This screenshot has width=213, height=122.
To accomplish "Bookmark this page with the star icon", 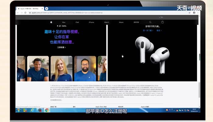I will tap(190, 13).
